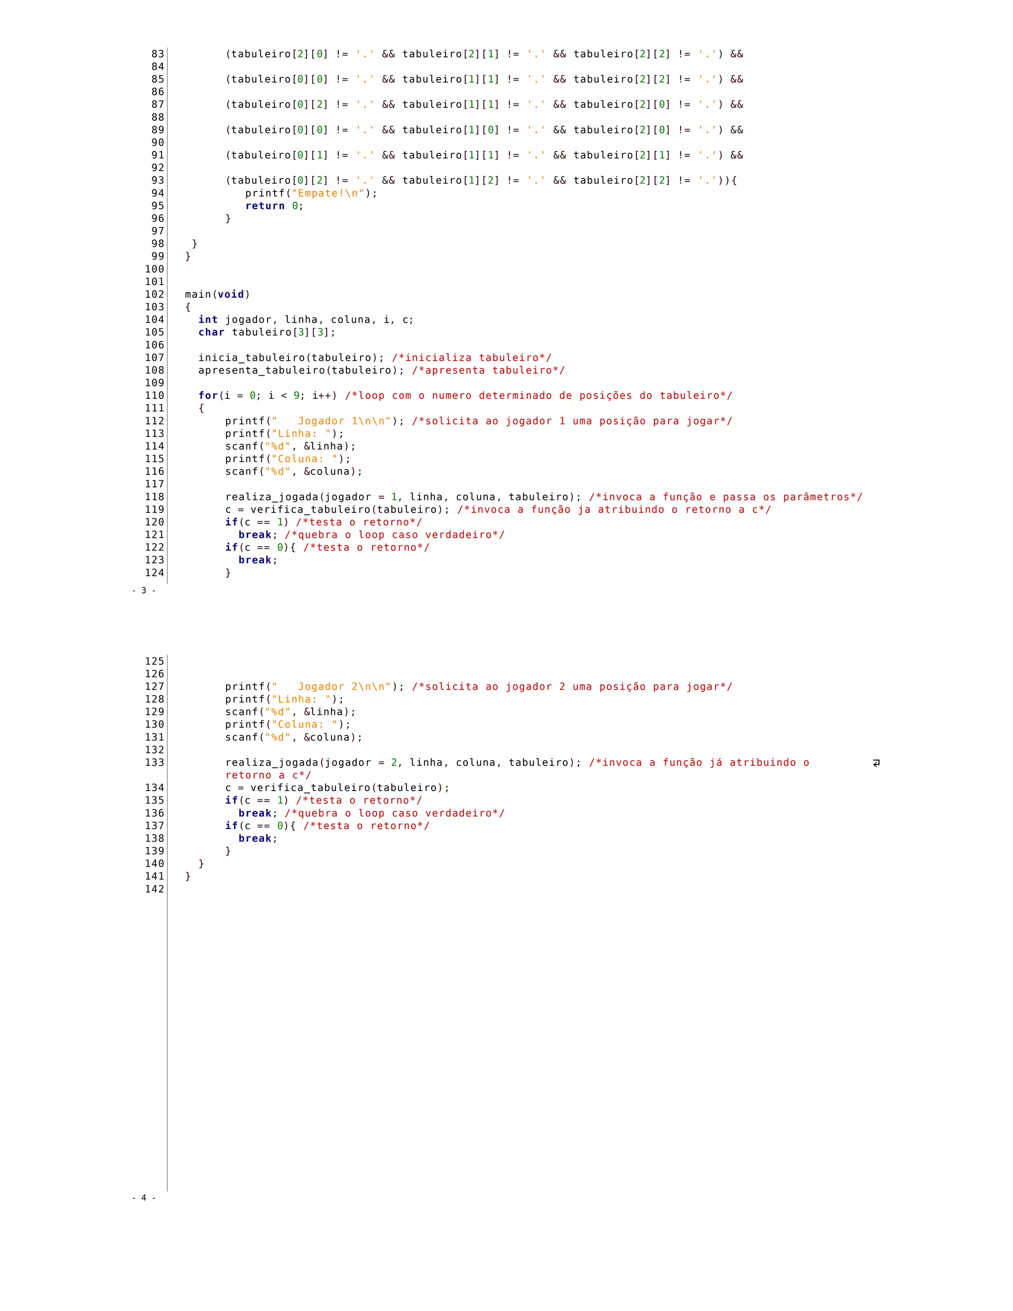Click the 'inicializa tabuleiro' comment
This screenshot has width=1013, height=1311.
point(472,358)
